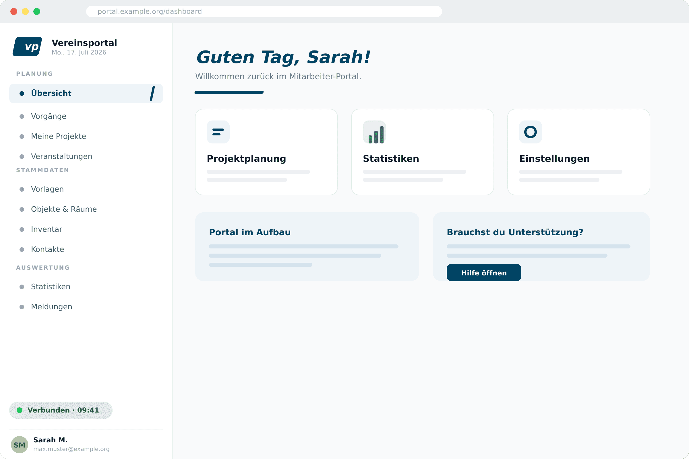Viewport: 689px width, 459px height.
Task: Click the date Mo., 17. Juli 2026
Action: point(79,52)
